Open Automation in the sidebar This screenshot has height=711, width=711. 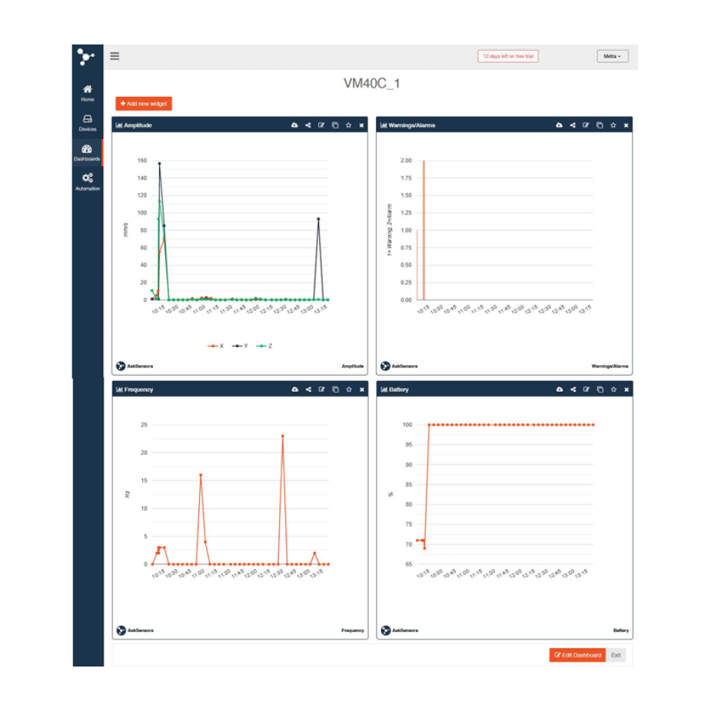point(88,182)
